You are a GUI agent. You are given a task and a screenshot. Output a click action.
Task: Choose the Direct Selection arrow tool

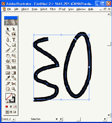pos(14,29)
